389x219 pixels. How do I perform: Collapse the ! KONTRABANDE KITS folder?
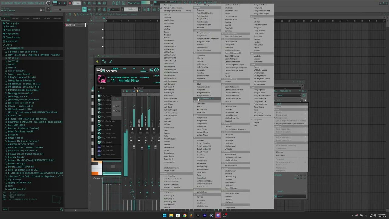(13, 48)
